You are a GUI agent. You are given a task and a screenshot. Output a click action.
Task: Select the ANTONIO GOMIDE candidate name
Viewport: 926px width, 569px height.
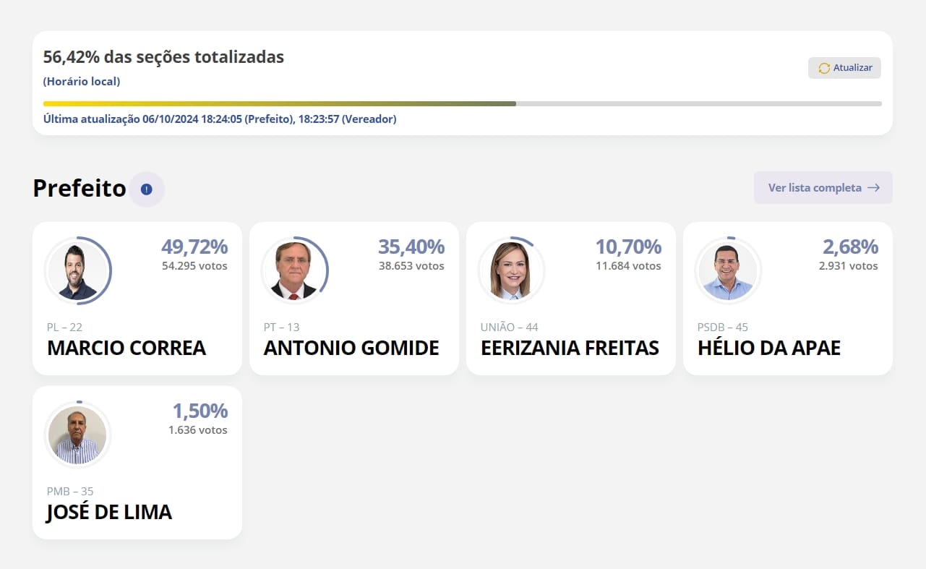click(351, 348)
